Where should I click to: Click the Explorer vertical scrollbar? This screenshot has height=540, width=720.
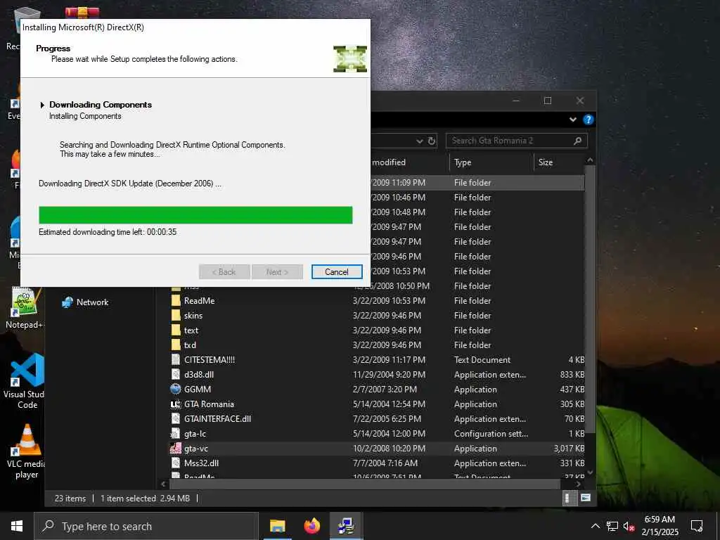point(590,298)
